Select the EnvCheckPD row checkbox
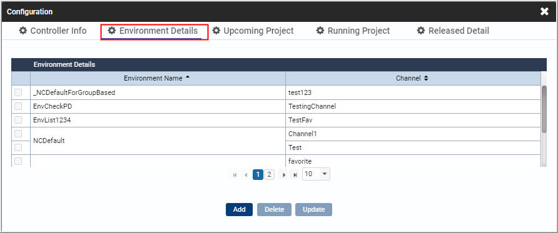The image size is (558, 233). pyautogui.click(x=18, y=106)
